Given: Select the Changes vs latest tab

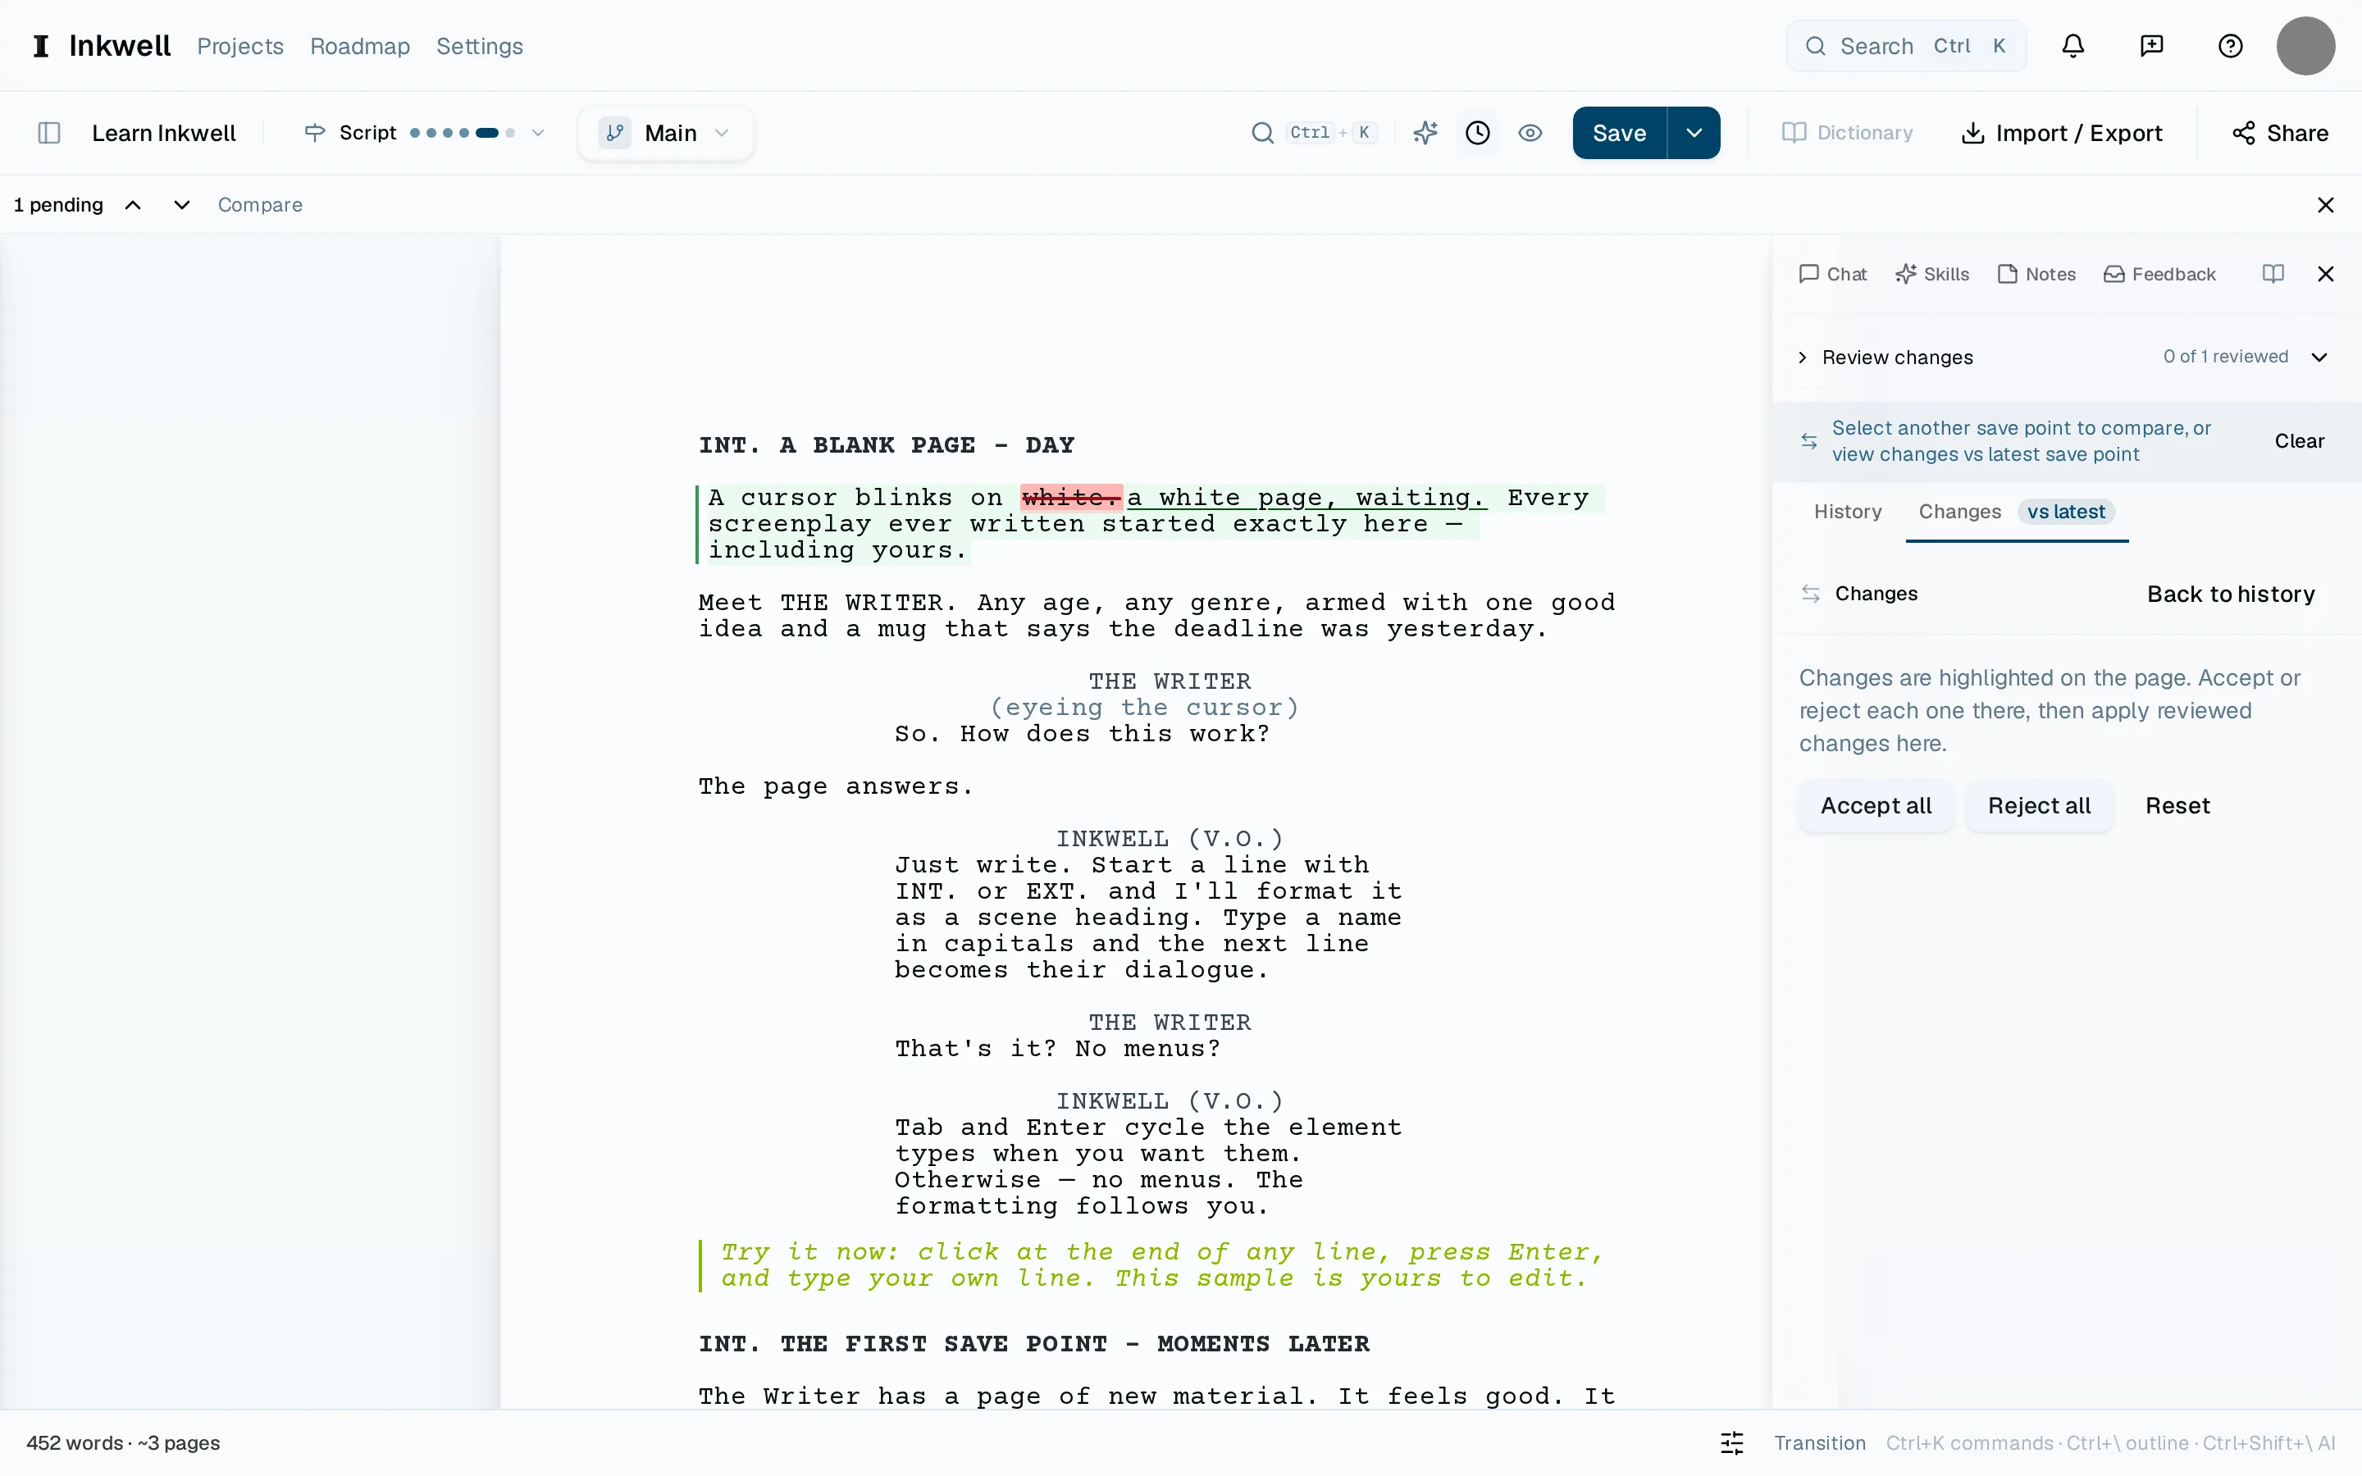Looking at the screenshot, I should click(2017, 512).
